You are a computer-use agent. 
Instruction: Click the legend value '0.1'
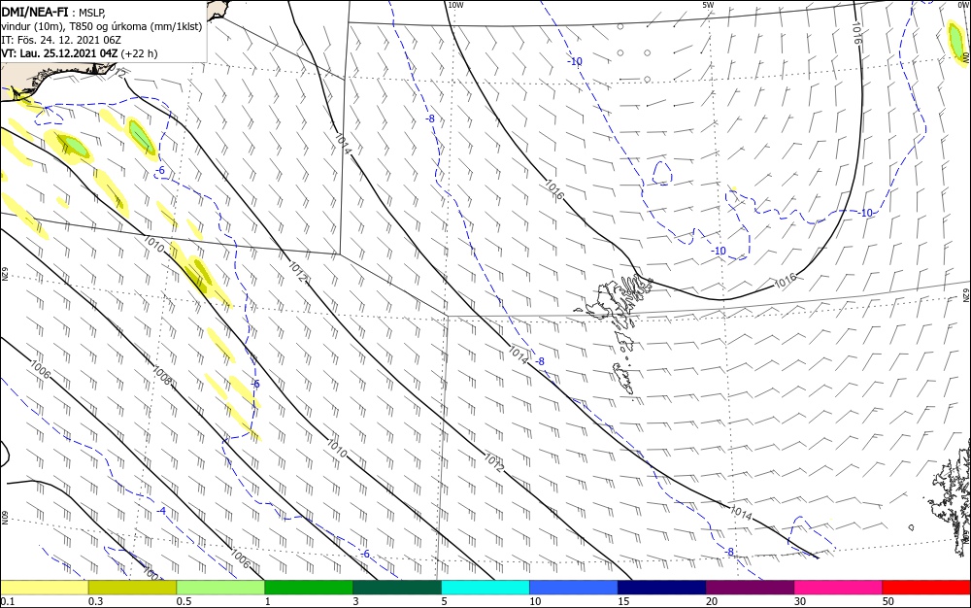pyautogui.click(x=8, y=601)
